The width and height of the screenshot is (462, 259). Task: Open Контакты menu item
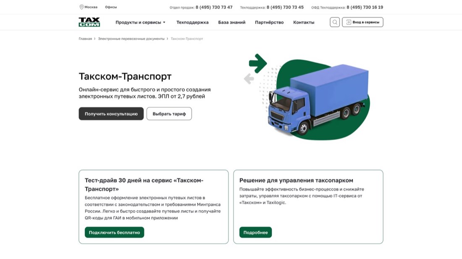(x=304, y=22)
